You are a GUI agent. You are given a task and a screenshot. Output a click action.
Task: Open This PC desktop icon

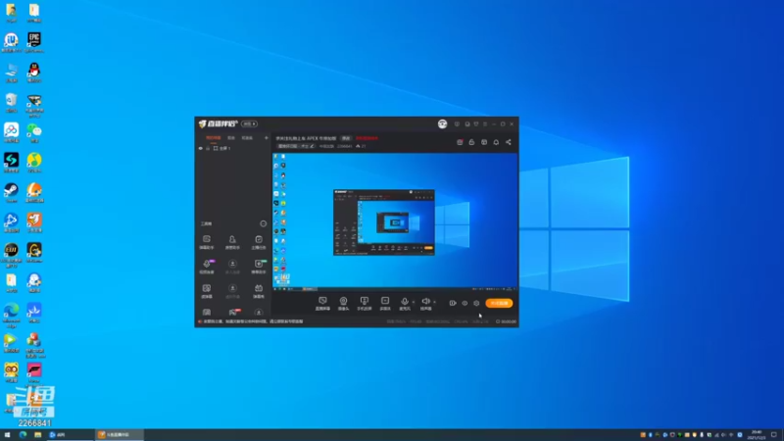[x=11, y=72]
